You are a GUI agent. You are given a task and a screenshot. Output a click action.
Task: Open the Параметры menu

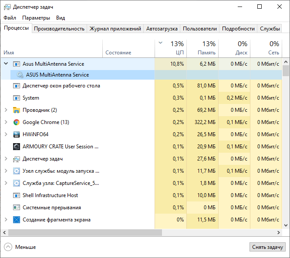tap(36, 18)
